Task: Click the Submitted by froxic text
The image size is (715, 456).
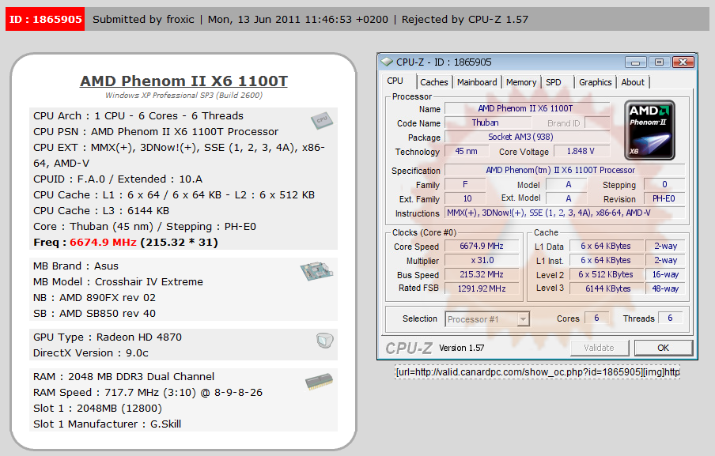Action: (x=143, y=19)
